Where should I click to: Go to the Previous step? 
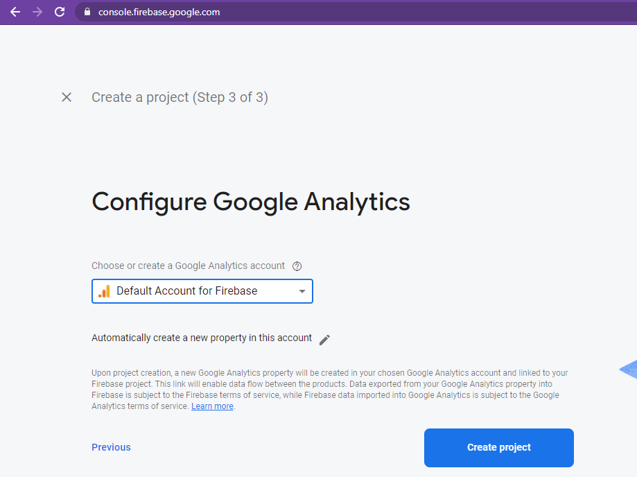pyautogui.click(x=111, y=447)
